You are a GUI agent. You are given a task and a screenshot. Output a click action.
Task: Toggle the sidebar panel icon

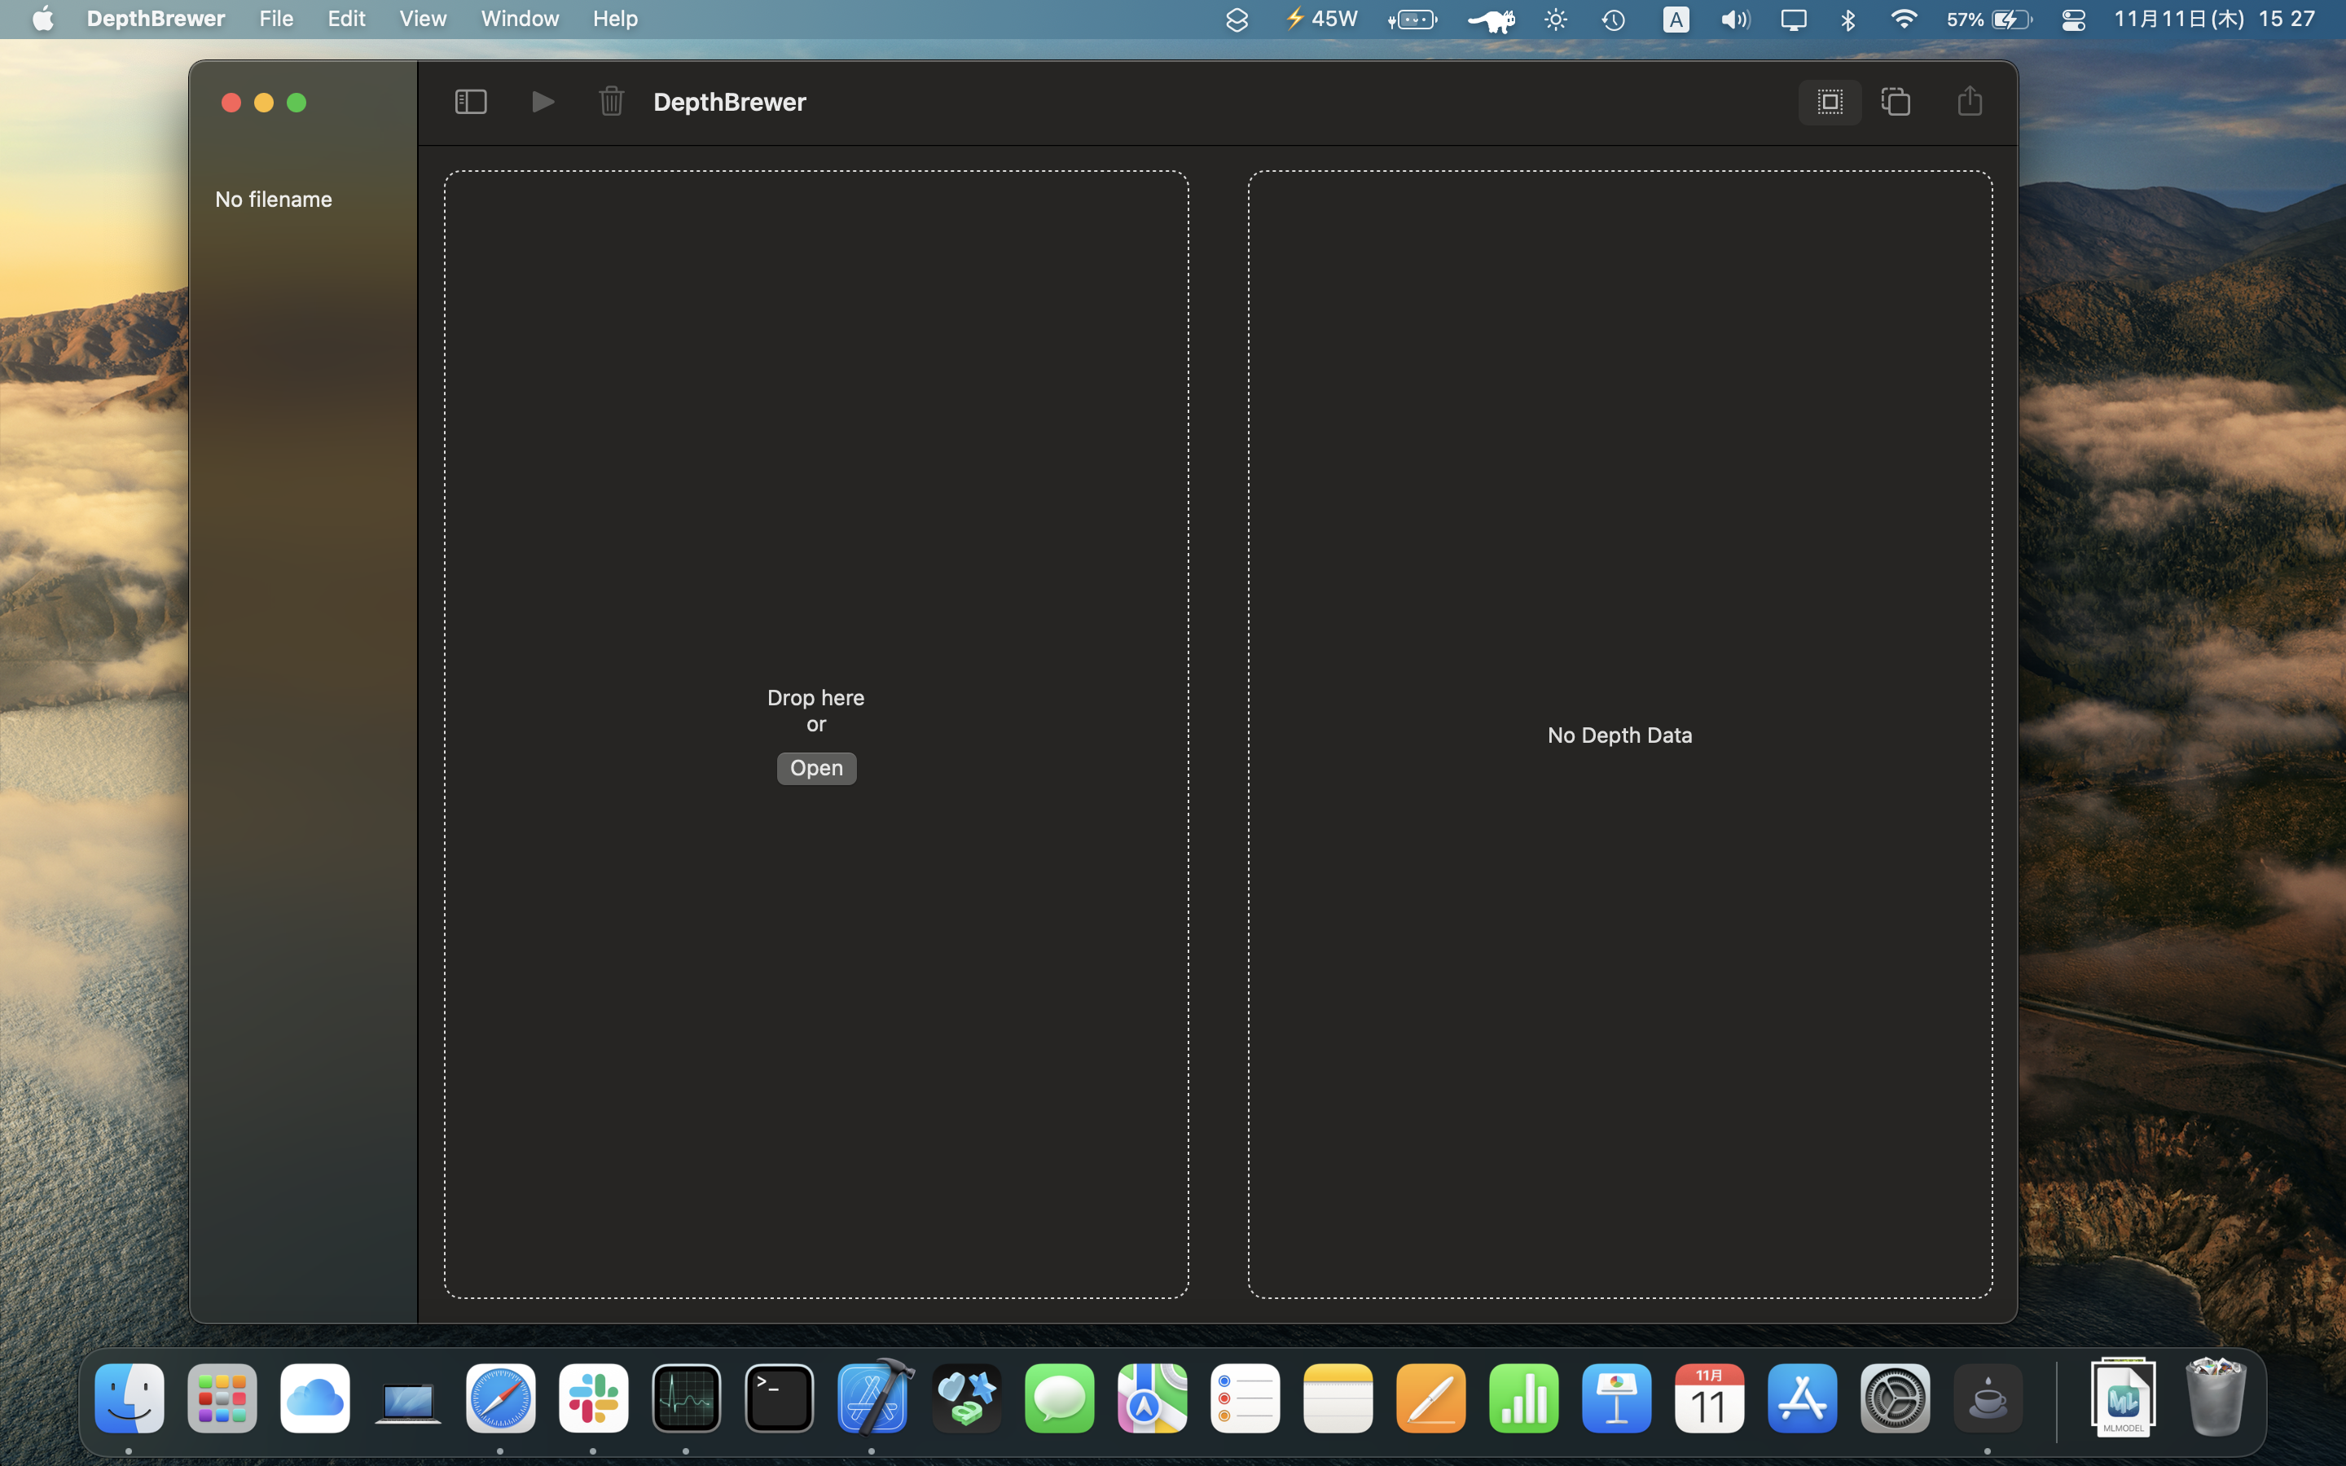tap(470, 102)
